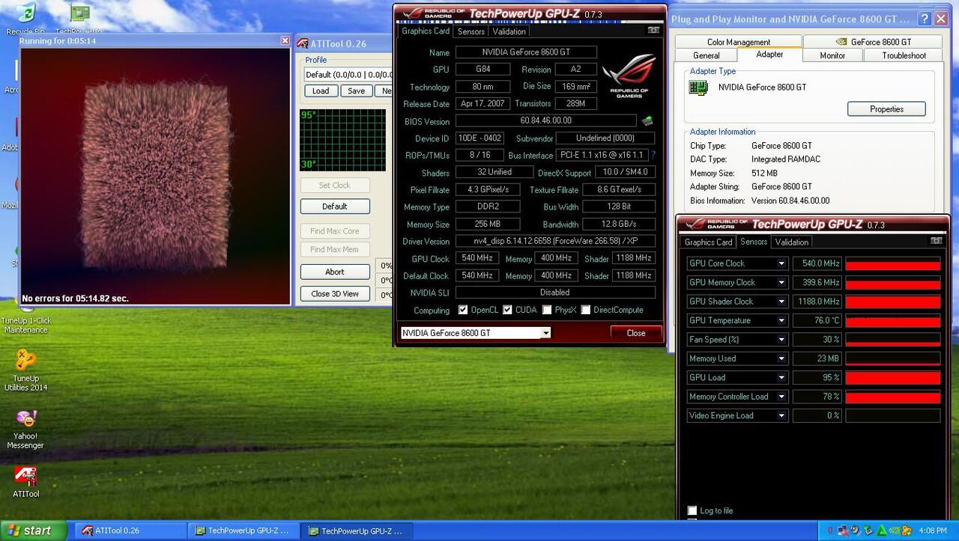The height and width of the screenshot is (541, 959).
Task: Click the Default button in ATITool
Action: click(335, 207)
